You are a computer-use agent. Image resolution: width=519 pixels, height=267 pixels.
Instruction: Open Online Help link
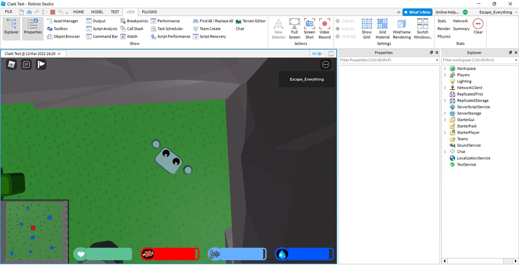447,12
